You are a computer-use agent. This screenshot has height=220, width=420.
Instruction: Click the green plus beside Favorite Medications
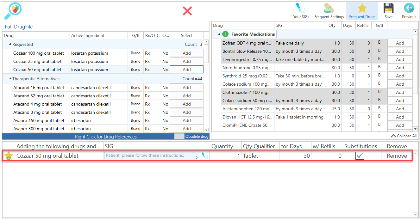225,34
